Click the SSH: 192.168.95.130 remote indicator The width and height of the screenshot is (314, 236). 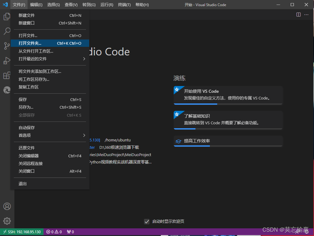[22, 232]
